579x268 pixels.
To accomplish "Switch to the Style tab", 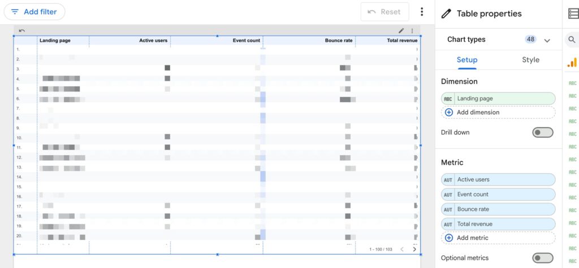I will point(530,60).
